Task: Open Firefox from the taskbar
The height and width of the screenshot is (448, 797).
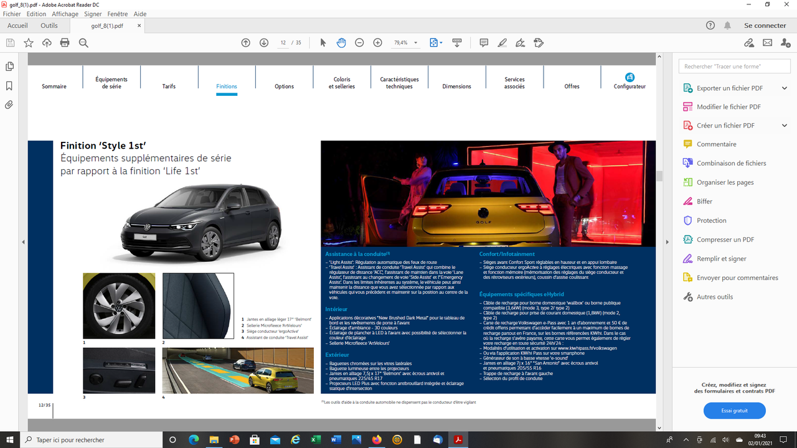Action: pyautogui.click(x=376, y=439)
